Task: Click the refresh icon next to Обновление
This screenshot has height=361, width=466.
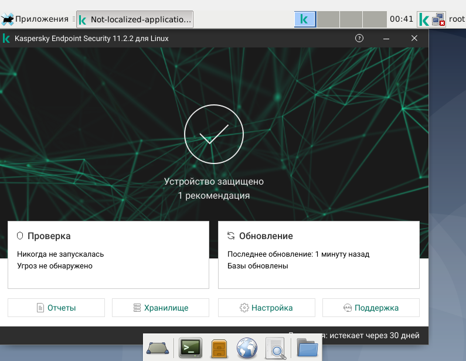Action: point(231,236)
